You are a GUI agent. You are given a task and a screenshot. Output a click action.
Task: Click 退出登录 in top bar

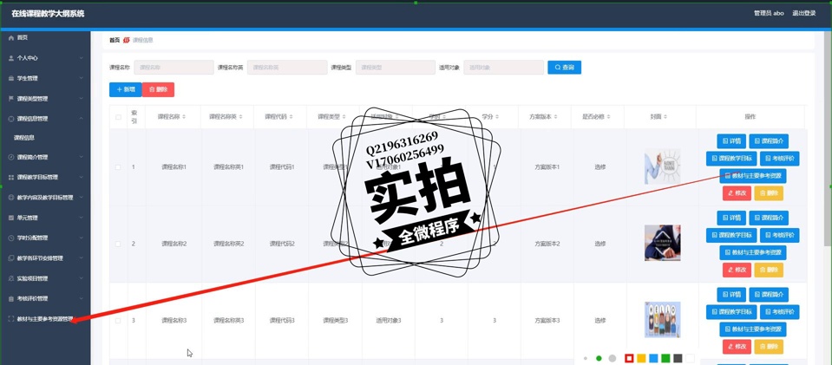[x=803, y=13]
